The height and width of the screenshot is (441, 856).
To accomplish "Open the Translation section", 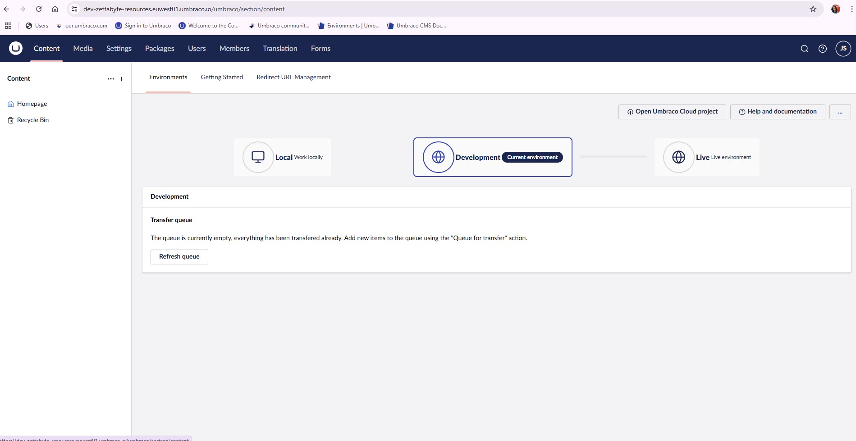I will 280,49.
